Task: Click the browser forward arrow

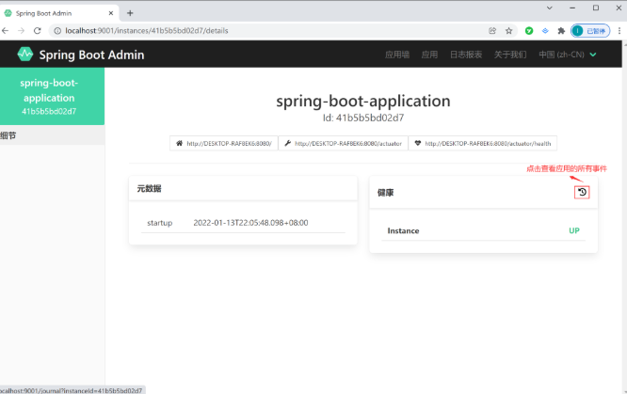Action: 22,31
